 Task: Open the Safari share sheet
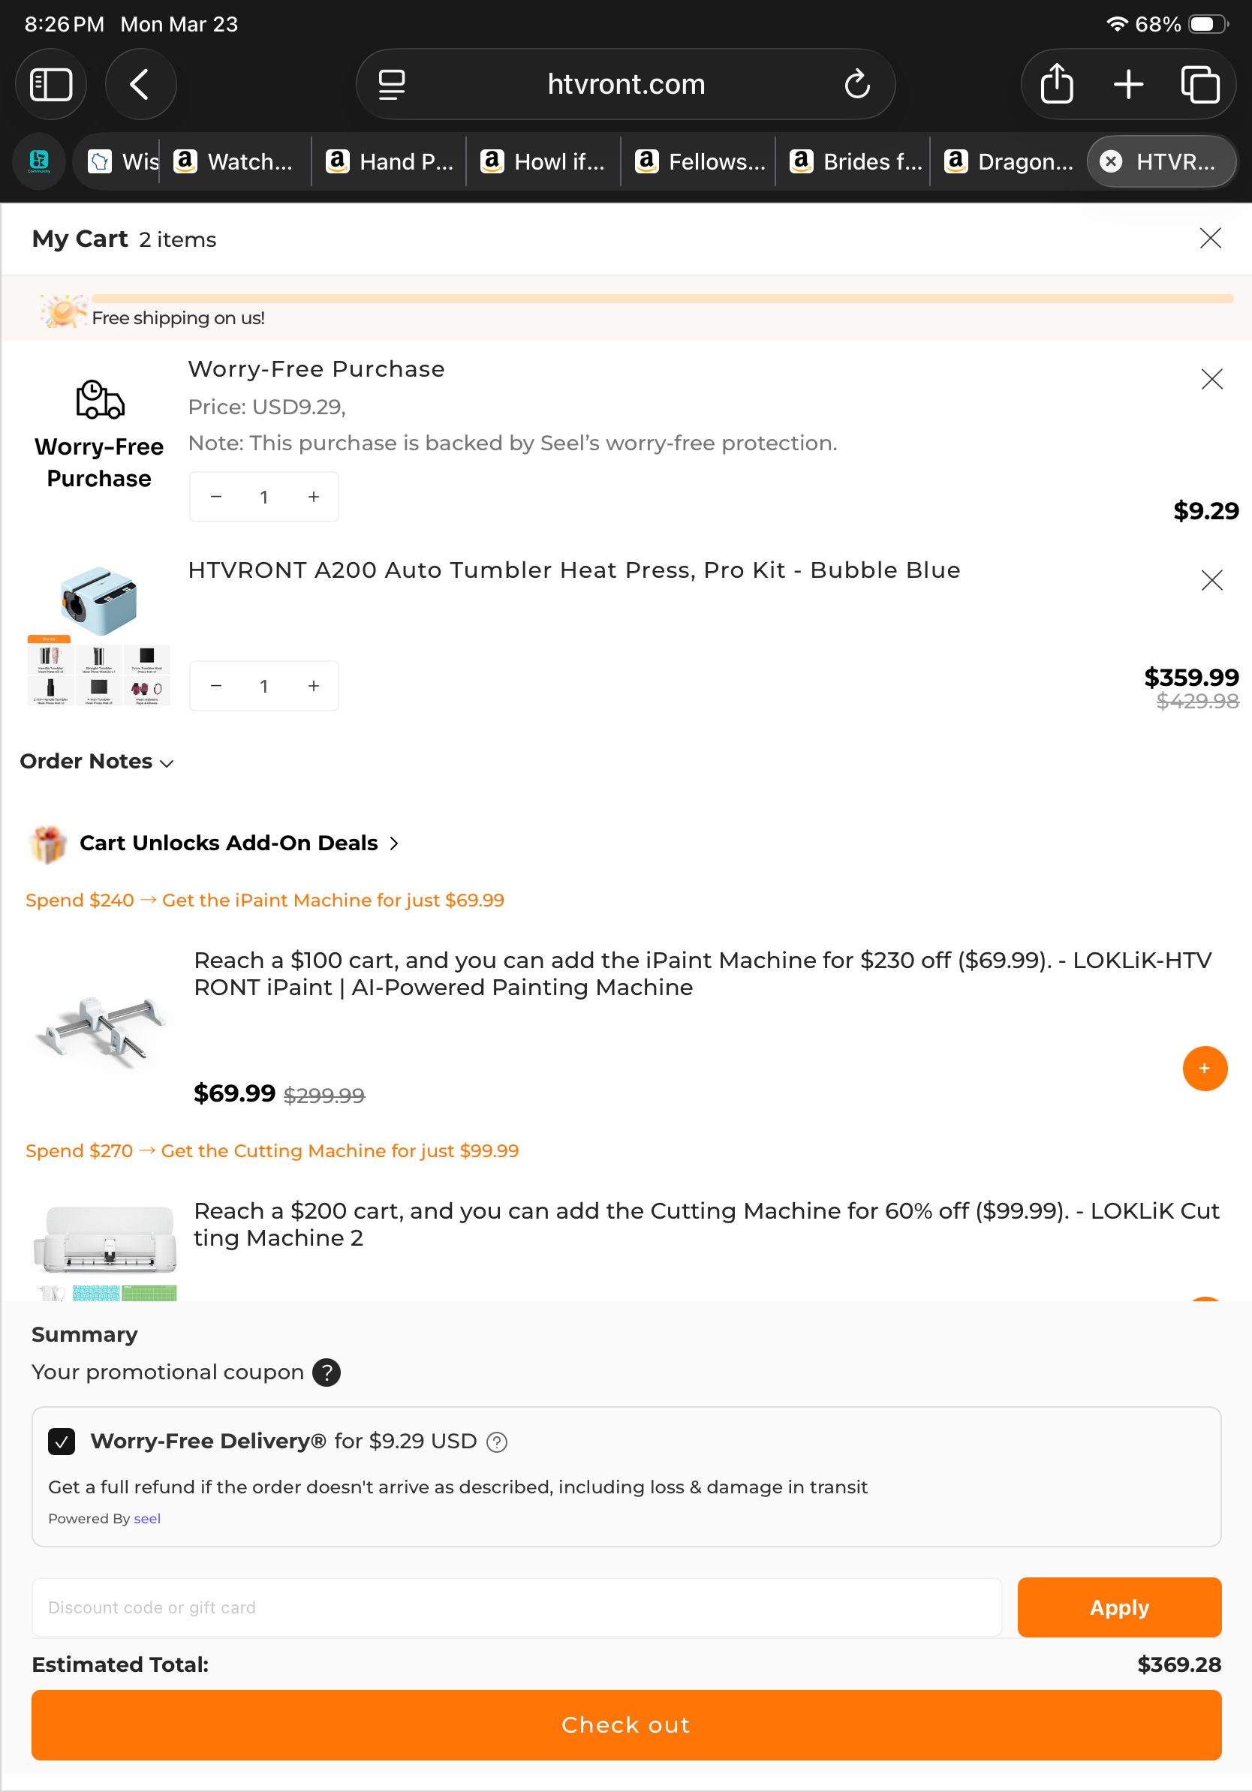pyautogui.click(x=1056, y=84)
